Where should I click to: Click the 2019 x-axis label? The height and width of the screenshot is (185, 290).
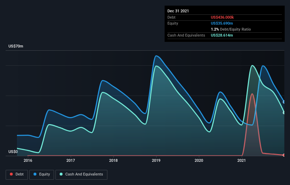(x=156, y=160)
